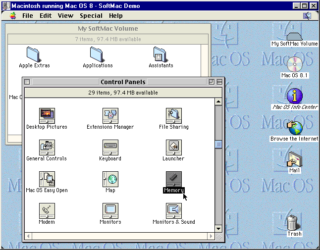
Task: Click the Monitors & Sound label text
Action: click(x=174, y=222)
